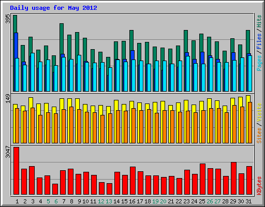Click the yellow Visits bar for day 3
Screen dimensions: 265x207
pos(31,102)
